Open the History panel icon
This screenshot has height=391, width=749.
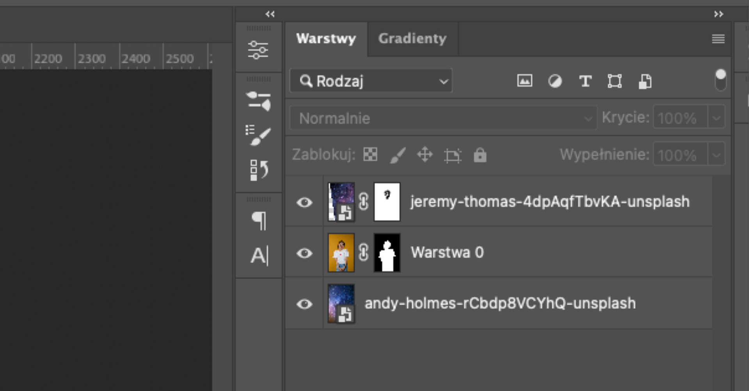pos(259,170)
